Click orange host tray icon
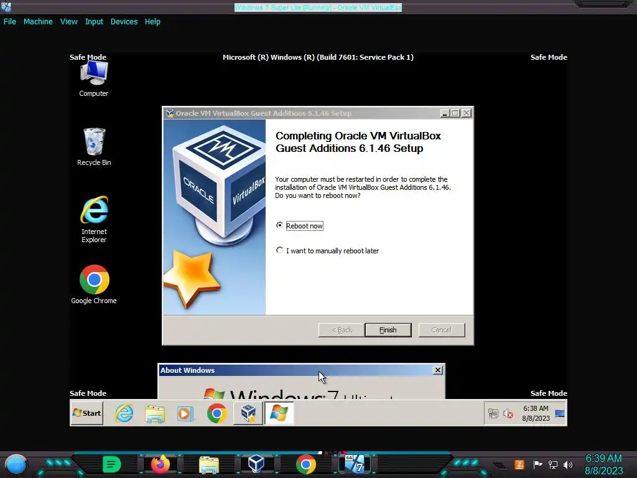 coord(519,464)
